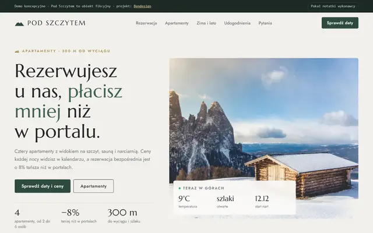This screenshot has height=233, width=373.
Task: Click the −8% taniej niż w portalach stat
Action: [79, 216]
